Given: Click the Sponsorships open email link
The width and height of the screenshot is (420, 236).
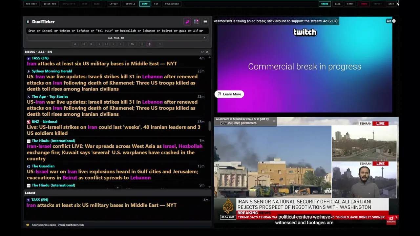Looking at the screenshot, I should click(58, 225).
